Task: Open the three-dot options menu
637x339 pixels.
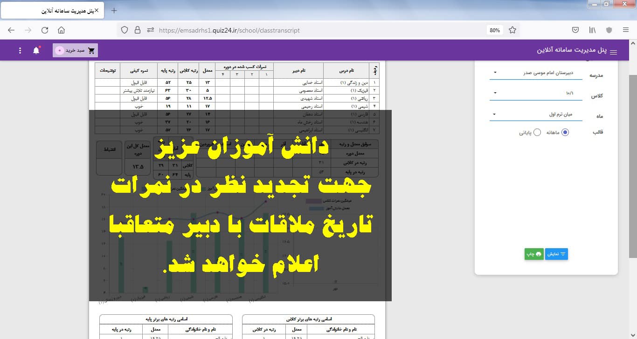Action: tap(20, 50)
